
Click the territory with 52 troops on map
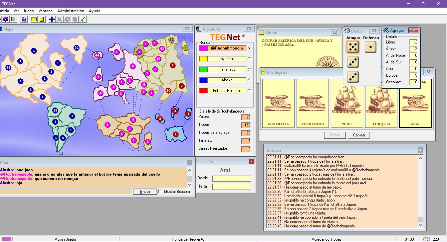click(x=76, y=48)
